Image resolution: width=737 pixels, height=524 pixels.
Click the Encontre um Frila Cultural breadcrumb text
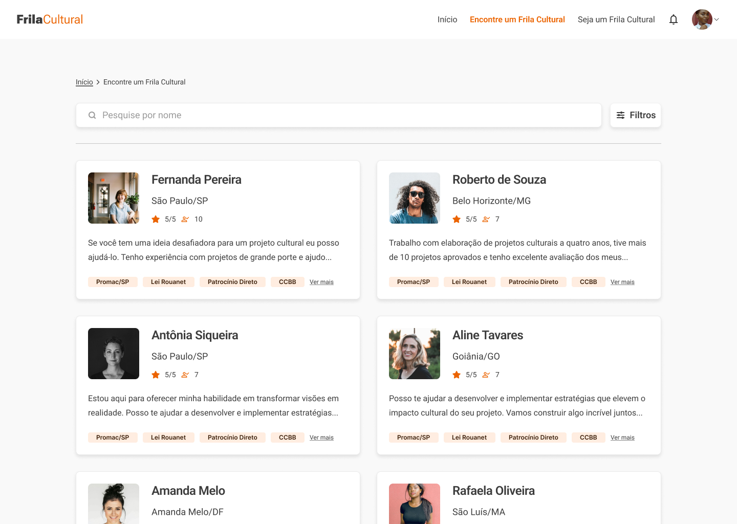(144, 82)
